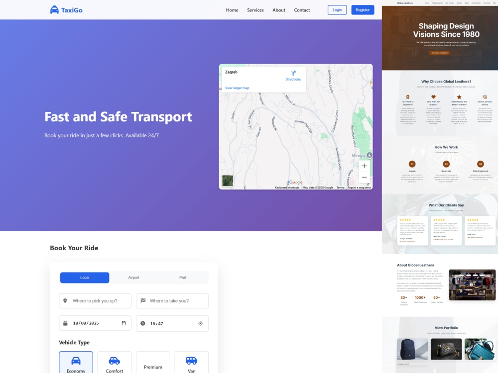The width and height of the screenshot is (498, 373).
Task: Open the date picker calendar button
Action: tap(124, 323)
